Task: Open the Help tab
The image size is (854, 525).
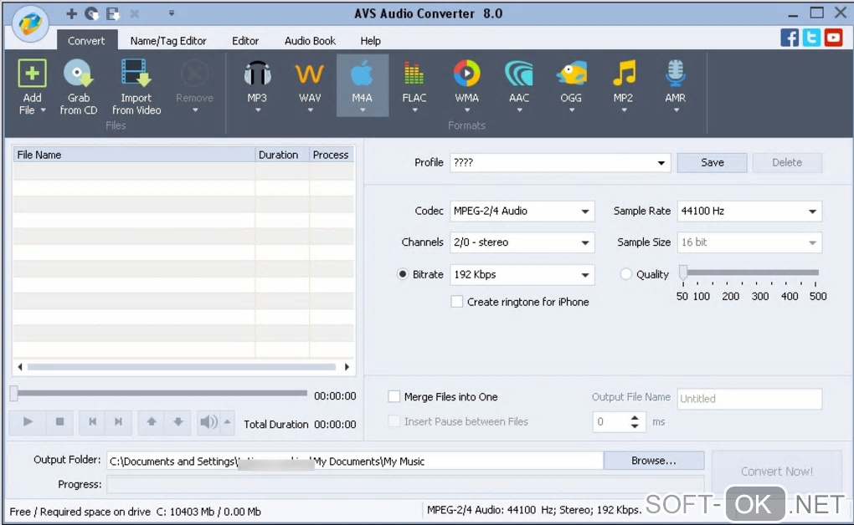Action: (370, 41)
